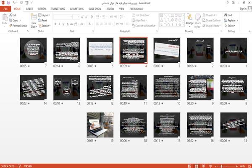Open the Section dropdown menu
Viewport: 252px width, 168px height.
[x=45, y=26]
